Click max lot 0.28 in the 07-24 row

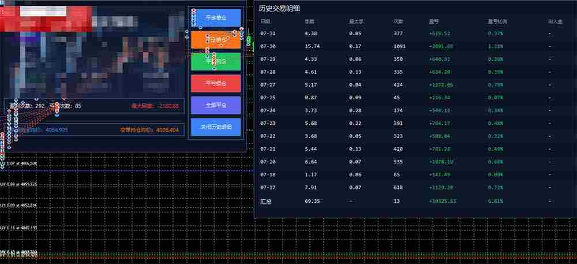tap(355, 110)
